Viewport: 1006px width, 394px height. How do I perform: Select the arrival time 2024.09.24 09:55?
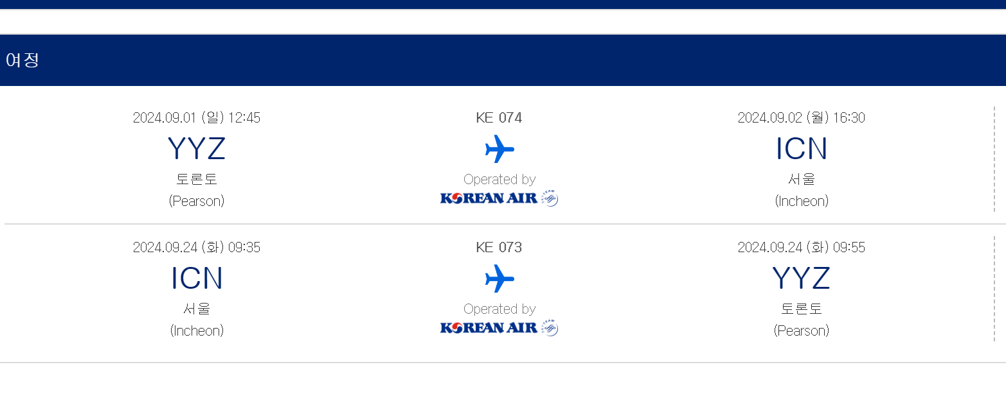801,248
